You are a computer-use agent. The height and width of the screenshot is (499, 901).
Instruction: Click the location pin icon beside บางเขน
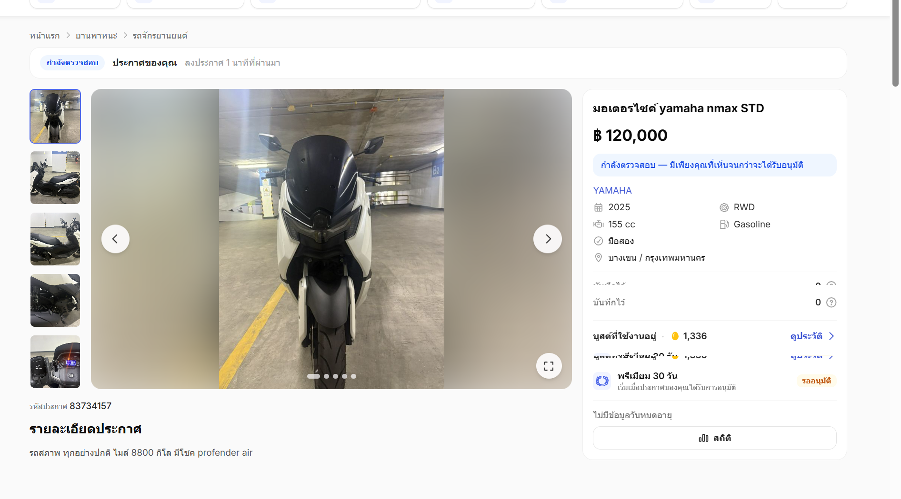click(599, 258)
